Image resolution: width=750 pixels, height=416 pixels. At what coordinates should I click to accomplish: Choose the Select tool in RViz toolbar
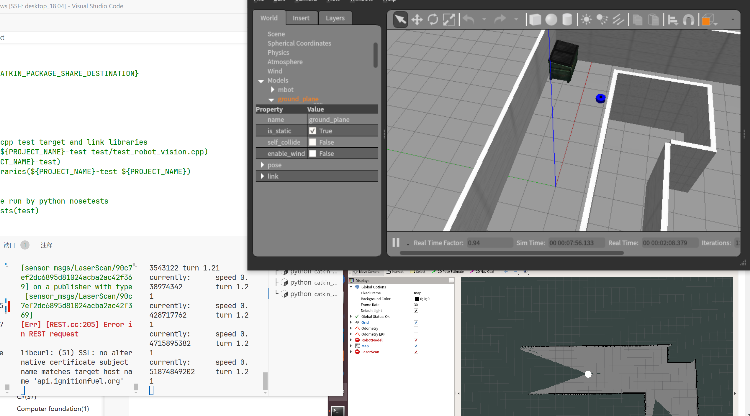pos(417,272)
